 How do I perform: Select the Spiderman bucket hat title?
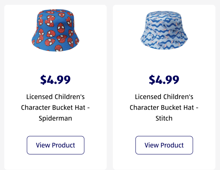pyautogui.click(x=55, y=108)
